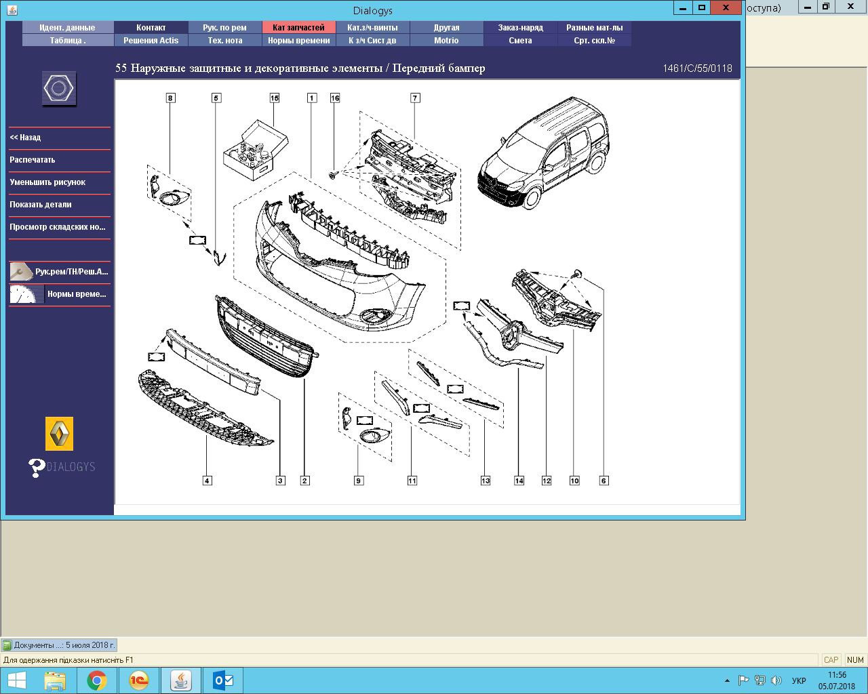Click the hexagon nut logo icon
This screenshot has height=694, width=868.
click(59, 89)
